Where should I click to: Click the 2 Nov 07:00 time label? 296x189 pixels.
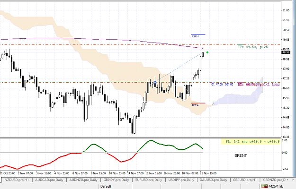click(x=25, y=173)
